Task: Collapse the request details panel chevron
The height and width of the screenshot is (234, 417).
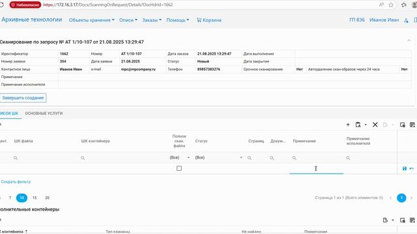Action: [x=409, y=40]
